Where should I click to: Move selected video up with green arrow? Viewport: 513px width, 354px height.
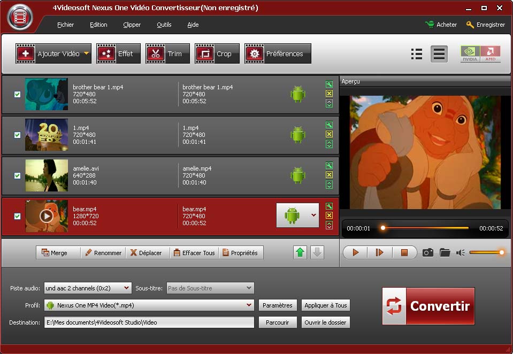coord(301,253)
